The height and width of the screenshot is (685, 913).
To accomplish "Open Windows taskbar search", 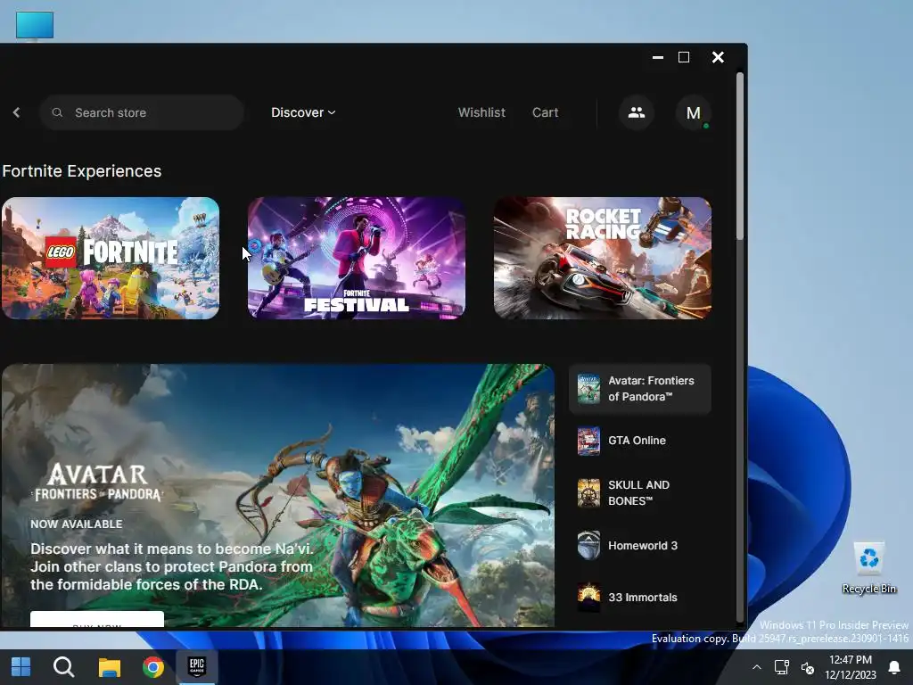I will 63,667.
